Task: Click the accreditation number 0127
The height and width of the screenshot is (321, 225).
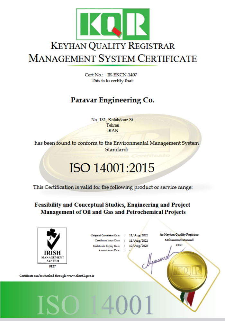Action: (x=52, y=266)
